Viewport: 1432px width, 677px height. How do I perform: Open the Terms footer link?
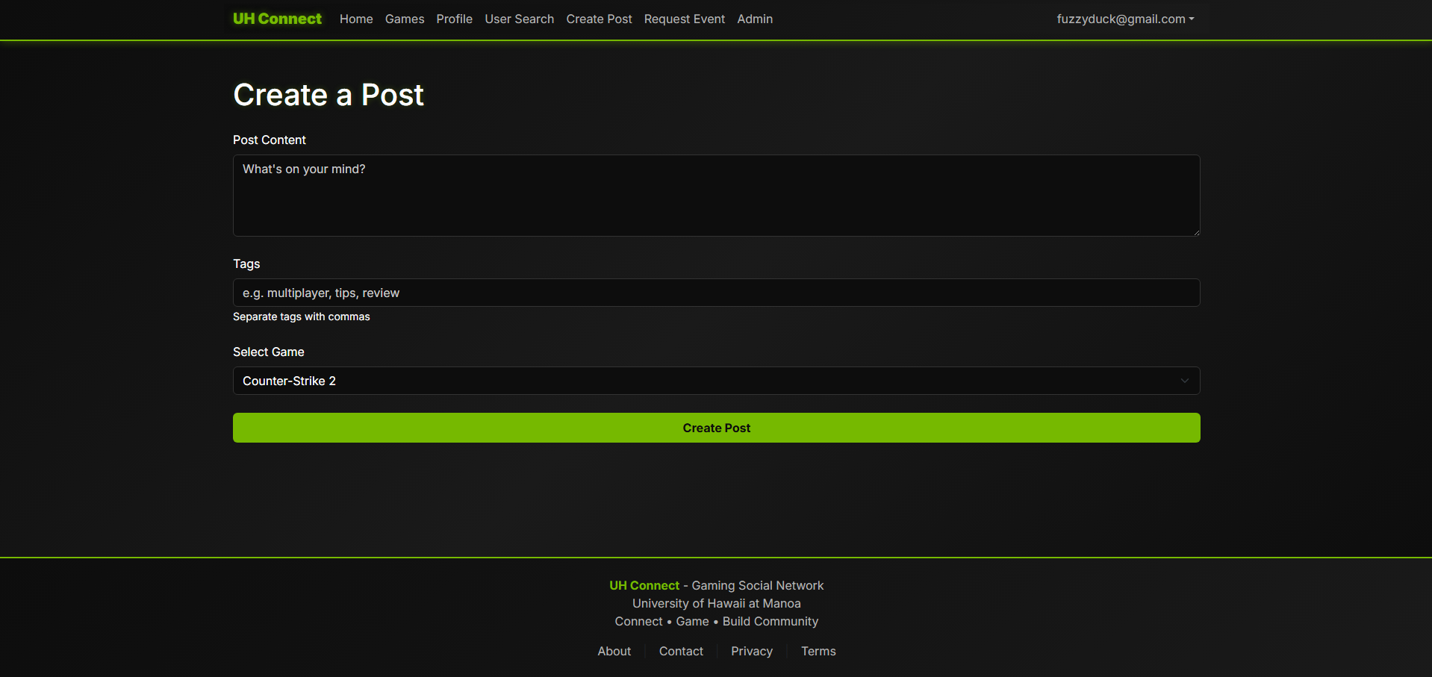(818, 651)
